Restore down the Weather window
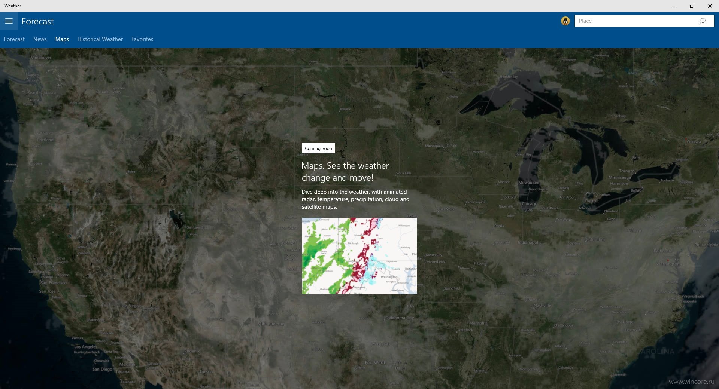Image resolution: width=719 pixels, height=389 pixels. pos(692,6)
